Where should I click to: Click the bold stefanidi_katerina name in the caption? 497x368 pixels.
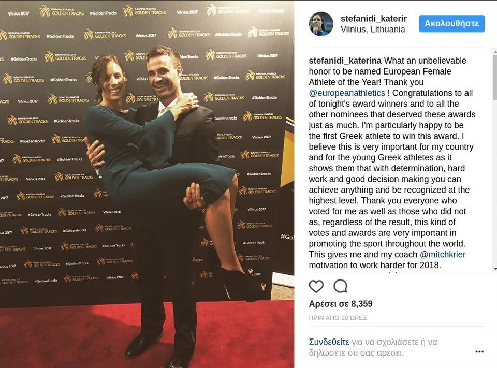(345, 61)
